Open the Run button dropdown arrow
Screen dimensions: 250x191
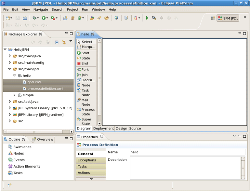[x=47, y=18]
